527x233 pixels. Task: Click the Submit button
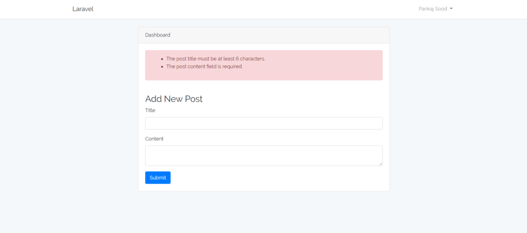[x=157, y=177]
